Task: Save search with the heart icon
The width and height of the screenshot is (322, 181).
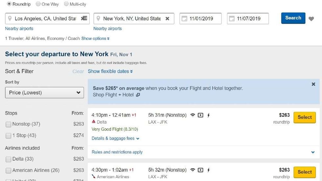Action: point(311,19)
